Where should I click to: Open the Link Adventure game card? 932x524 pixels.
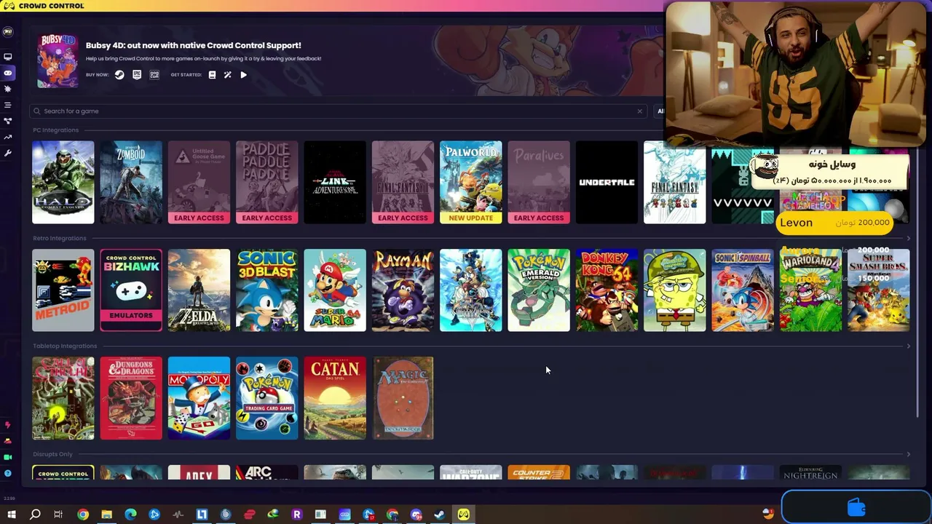point(335,182)
